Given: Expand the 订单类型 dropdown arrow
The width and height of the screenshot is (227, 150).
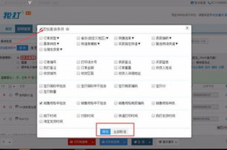Looking at the screenshot, I should click(58, 38).
